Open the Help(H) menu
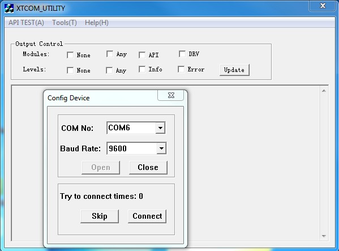The height and width of the screenshot is (251, 339). pos(97,23)
